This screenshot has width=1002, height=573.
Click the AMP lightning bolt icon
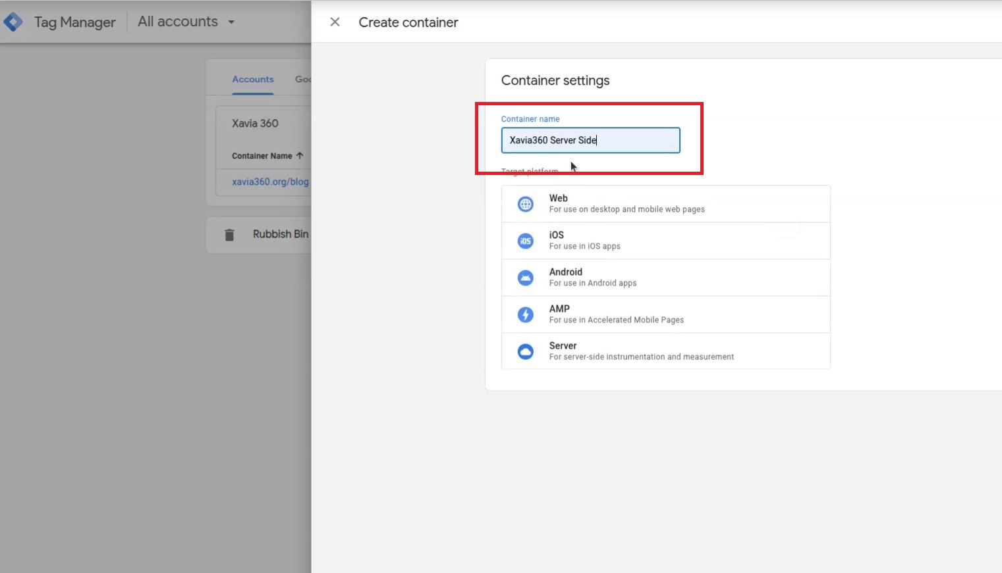pos(526,314)
